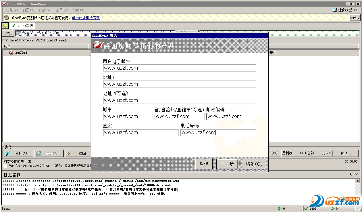
Task: Click the 省/自治州/直辖市 input field
Action: 180,116
